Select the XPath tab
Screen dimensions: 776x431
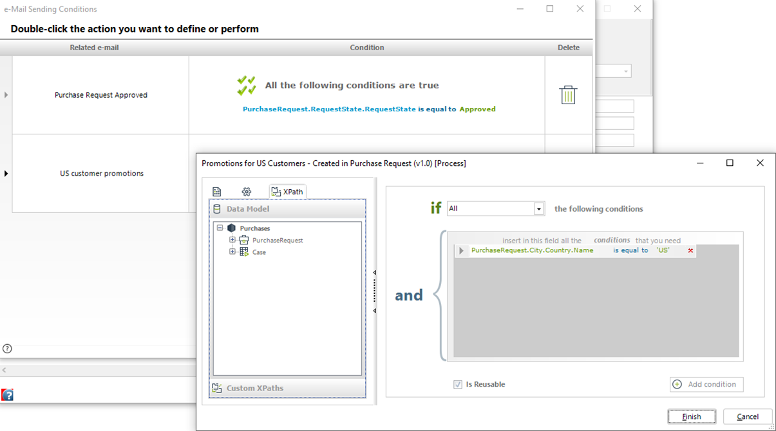coord(287,192)
